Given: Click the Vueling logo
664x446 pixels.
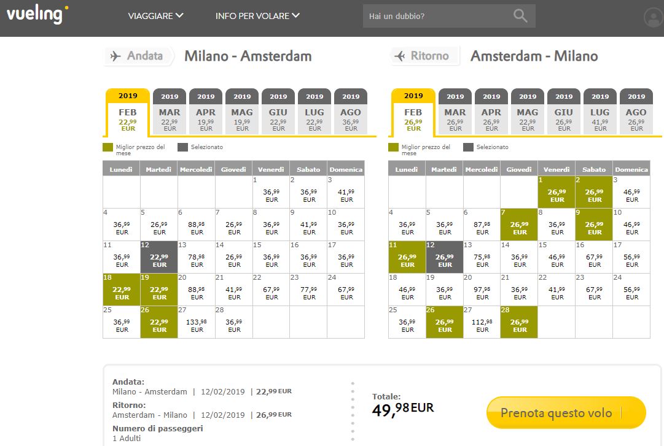Looking at the screenshot, I should [37, 14].
